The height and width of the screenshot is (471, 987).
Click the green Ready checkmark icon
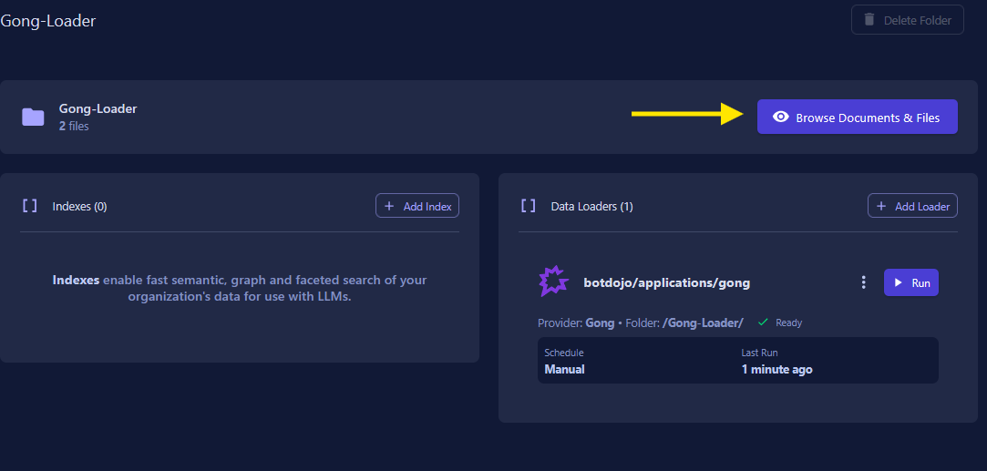[764, 323]
